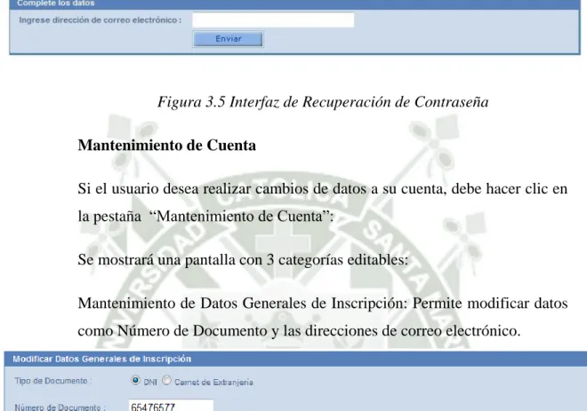Click the 'Número de Documento :' label
The height and width of the screenshot is (411, 587).
coord(60,407)
